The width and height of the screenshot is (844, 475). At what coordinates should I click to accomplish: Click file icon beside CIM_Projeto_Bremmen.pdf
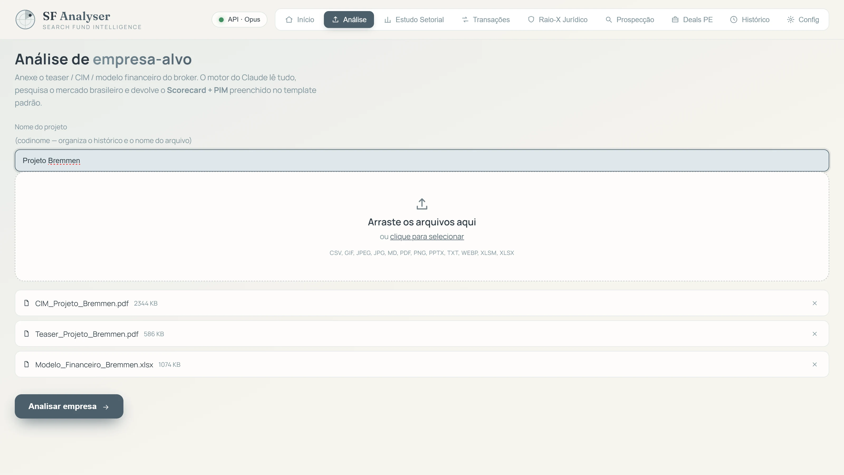pyautogui.click(x=27, y=303)
